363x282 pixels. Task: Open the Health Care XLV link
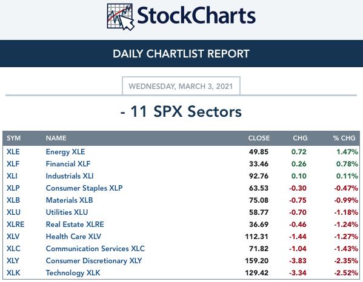tap(73, 237)
